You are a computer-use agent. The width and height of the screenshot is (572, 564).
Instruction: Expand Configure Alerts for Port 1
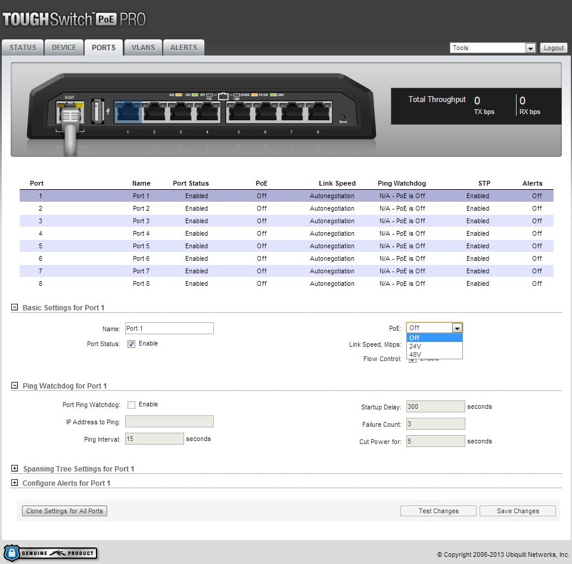pos(14,483)
